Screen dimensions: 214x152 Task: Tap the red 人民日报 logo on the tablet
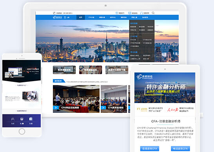click(x=172, y=110)
